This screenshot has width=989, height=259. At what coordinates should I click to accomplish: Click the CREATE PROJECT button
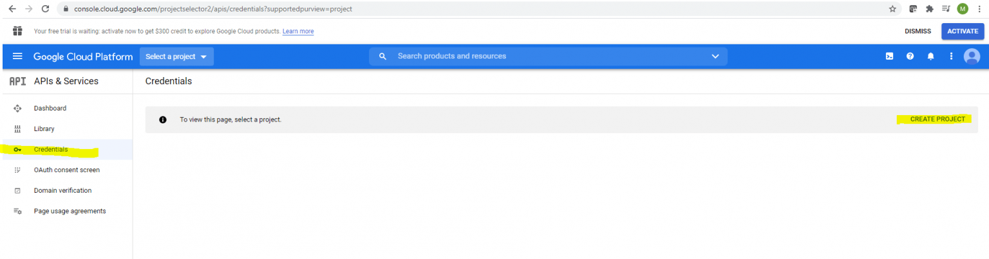pos(937,120)
